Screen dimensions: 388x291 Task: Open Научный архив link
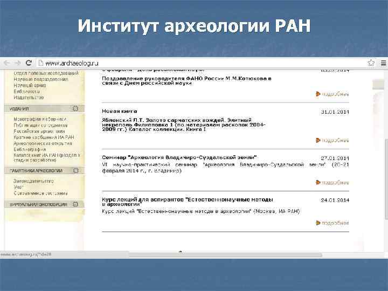tap(30, 85)
